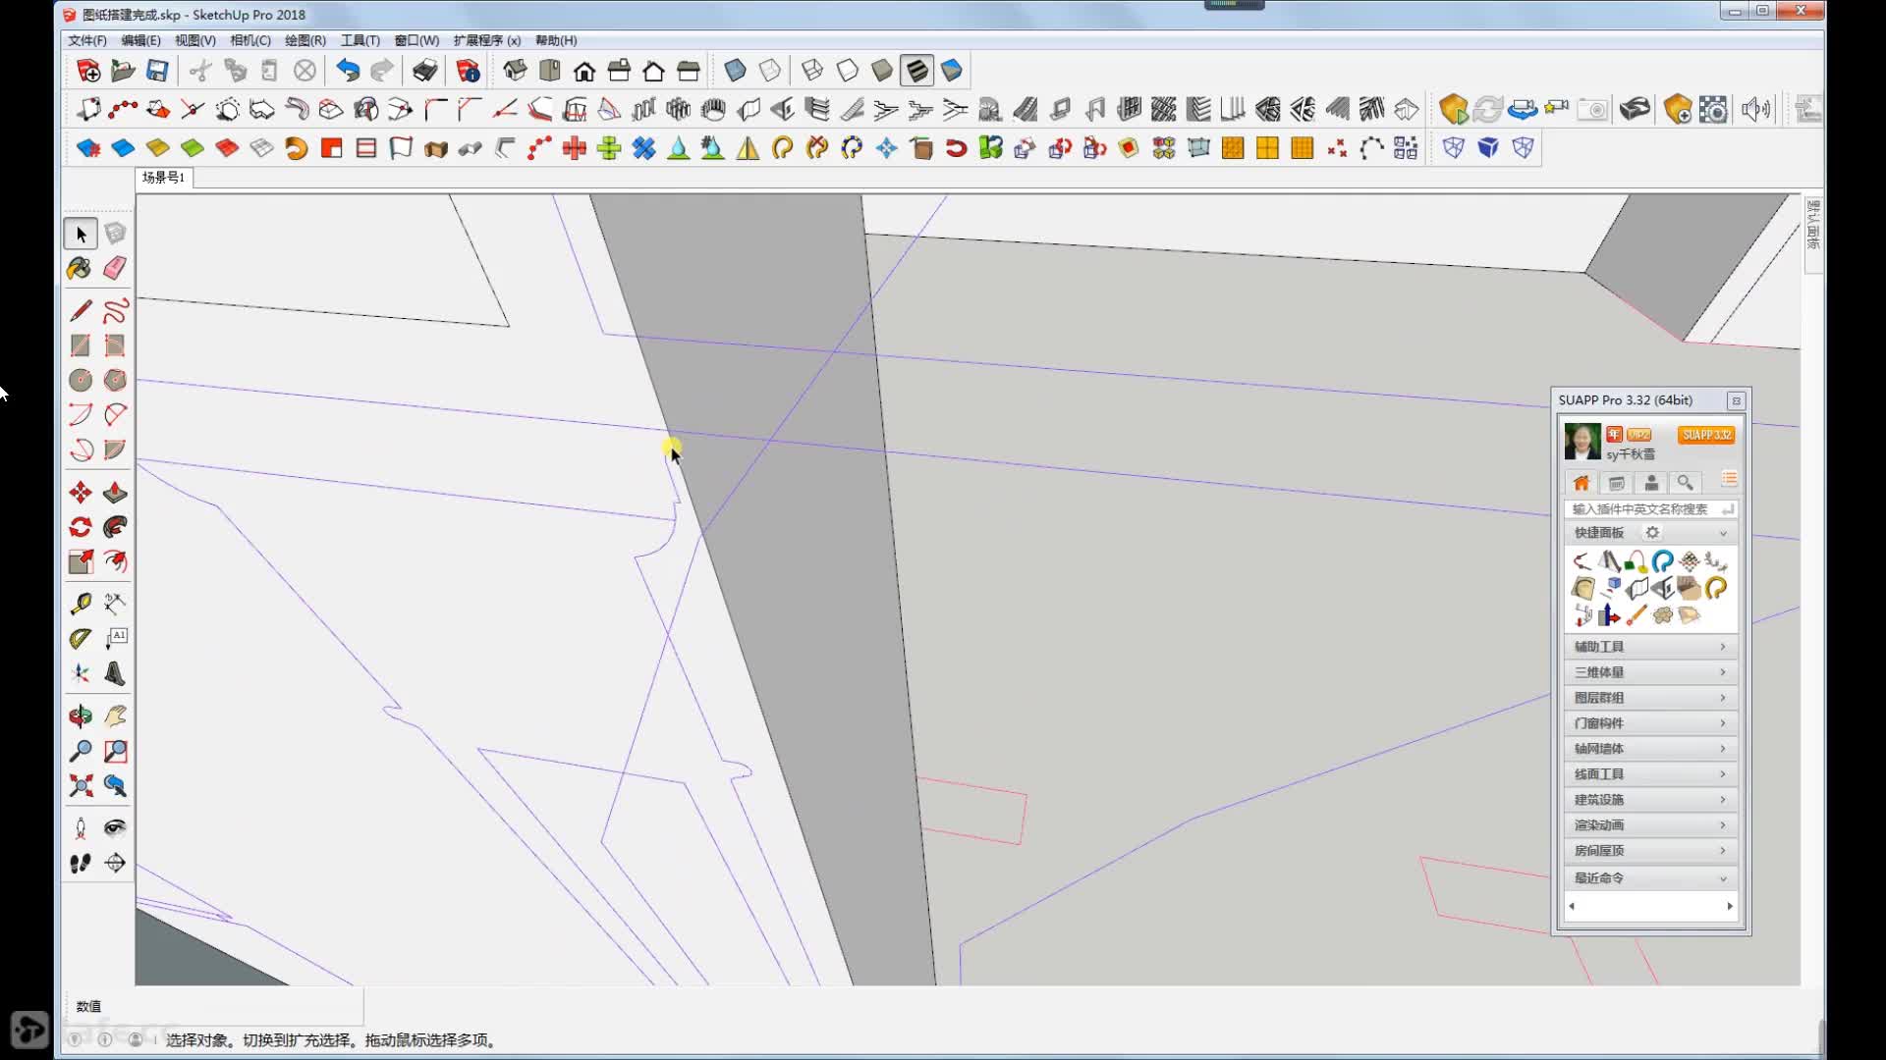
Task: Click SUAPP panel right scroll arrow
Action: pos(1730,906)
